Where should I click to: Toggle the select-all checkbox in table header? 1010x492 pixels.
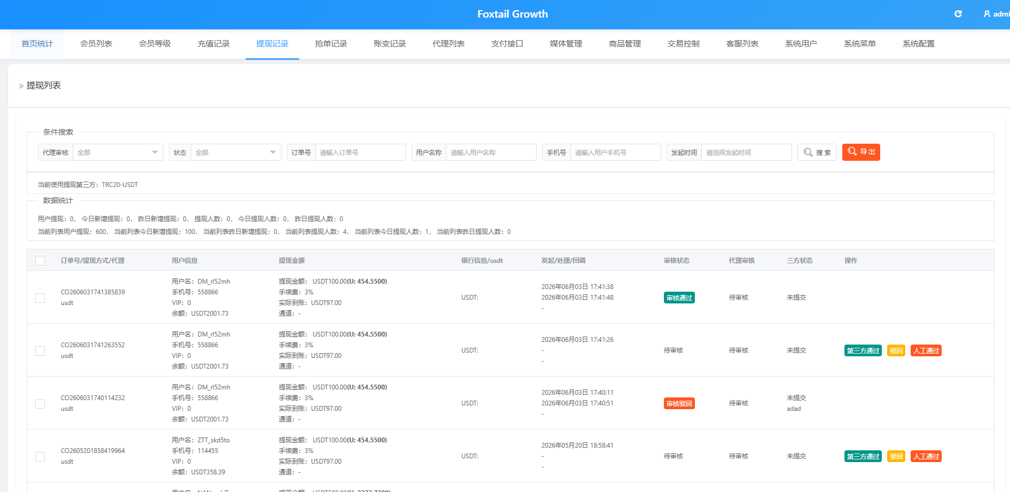pyautogui.click(x=40, y=261)
